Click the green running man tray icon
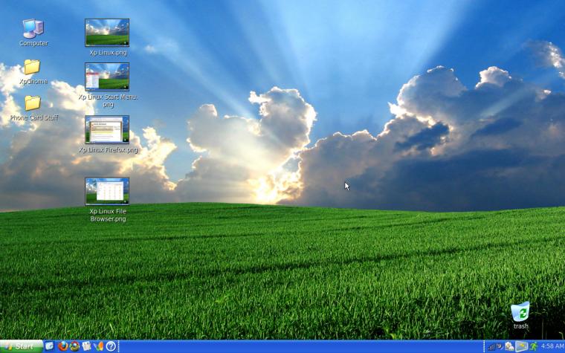 [534, 346]
